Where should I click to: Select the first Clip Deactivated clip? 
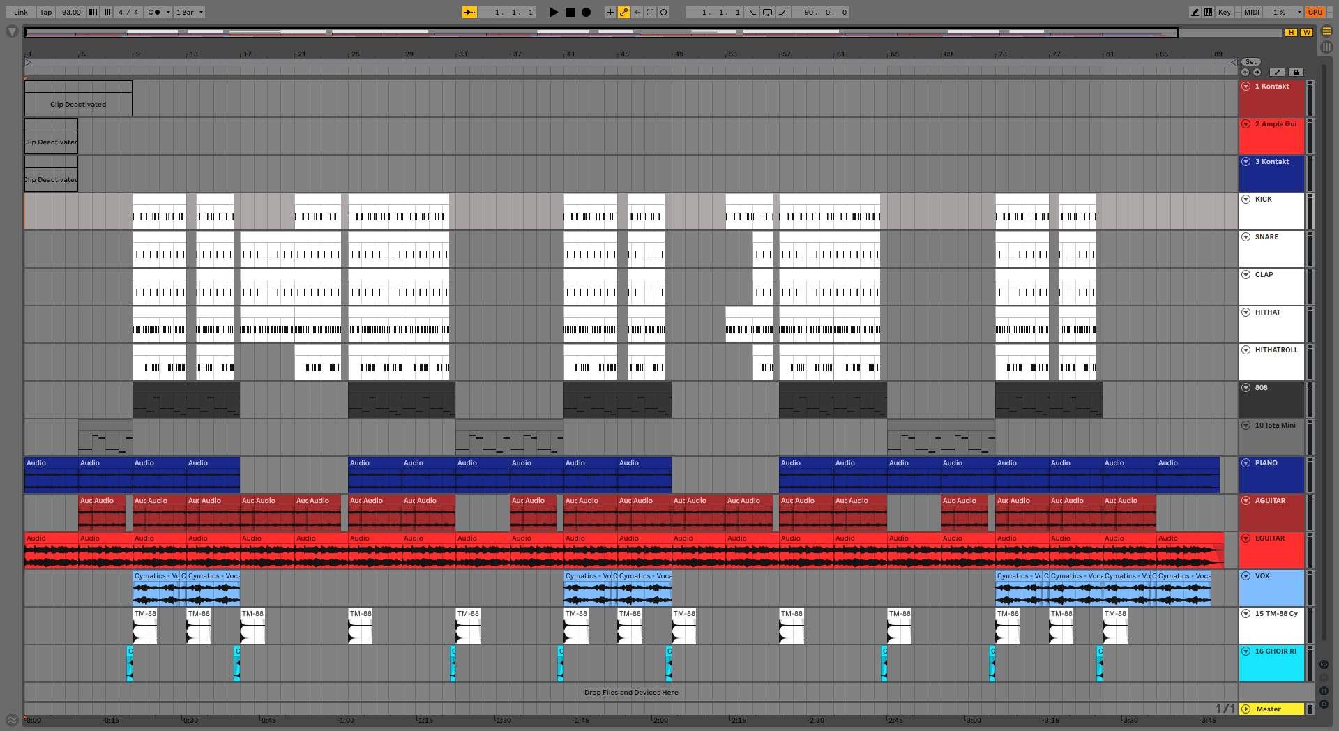tap(78, 98)
